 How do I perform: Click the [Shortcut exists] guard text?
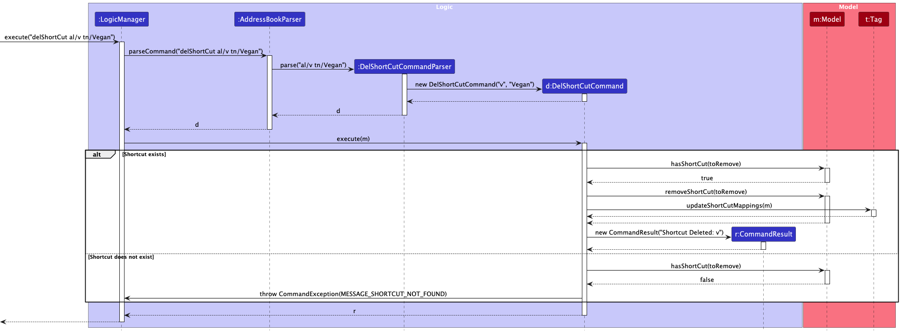pyautogui.click(x=144, y=154)
